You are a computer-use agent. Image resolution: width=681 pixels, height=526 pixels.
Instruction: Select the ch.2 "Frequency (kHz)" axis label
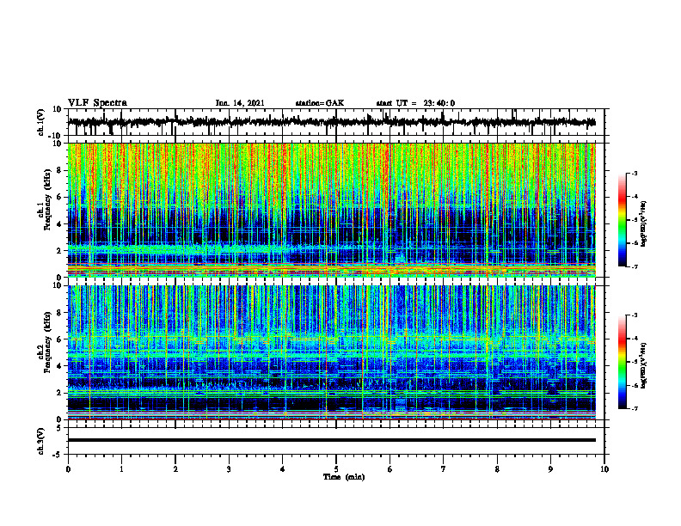[x=48, y=342]
